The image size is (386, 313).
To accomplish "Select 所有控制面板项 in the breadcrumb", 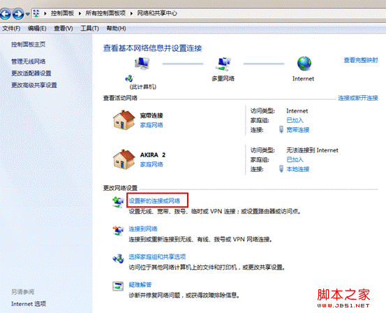I will click(x=105, y=13).
